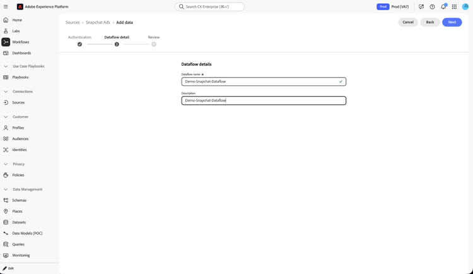473x274 pixels.
Task: Click the Description input field
Action: pyautogui.click(x=264, y=100)
